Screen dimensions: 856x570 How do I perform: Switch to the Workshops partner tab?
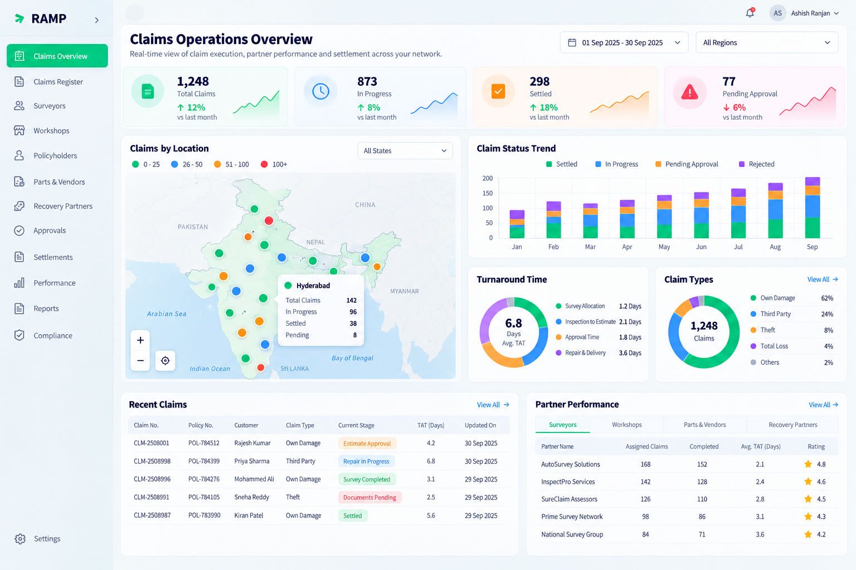coord(627,425)
